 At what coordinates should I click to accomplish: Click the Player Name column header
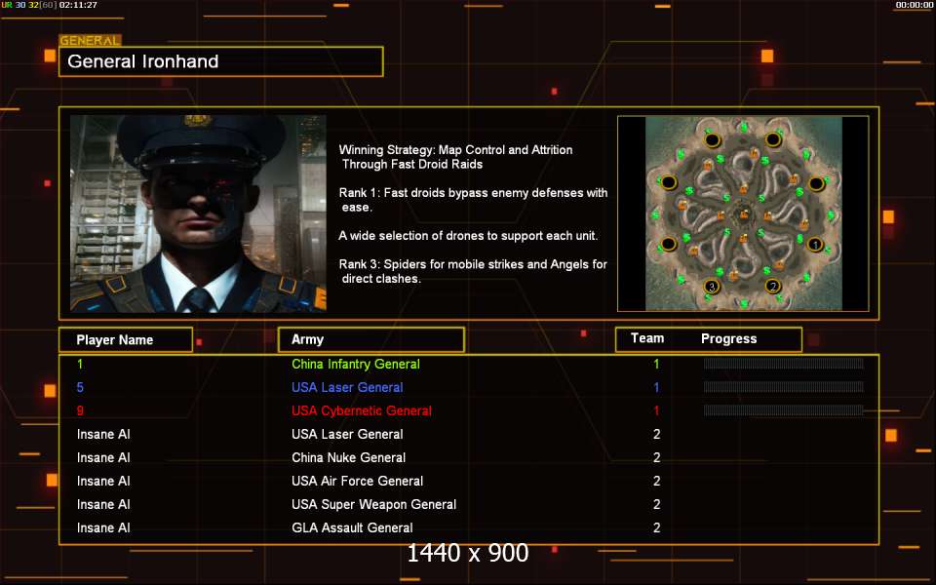[x=126, y=339]
